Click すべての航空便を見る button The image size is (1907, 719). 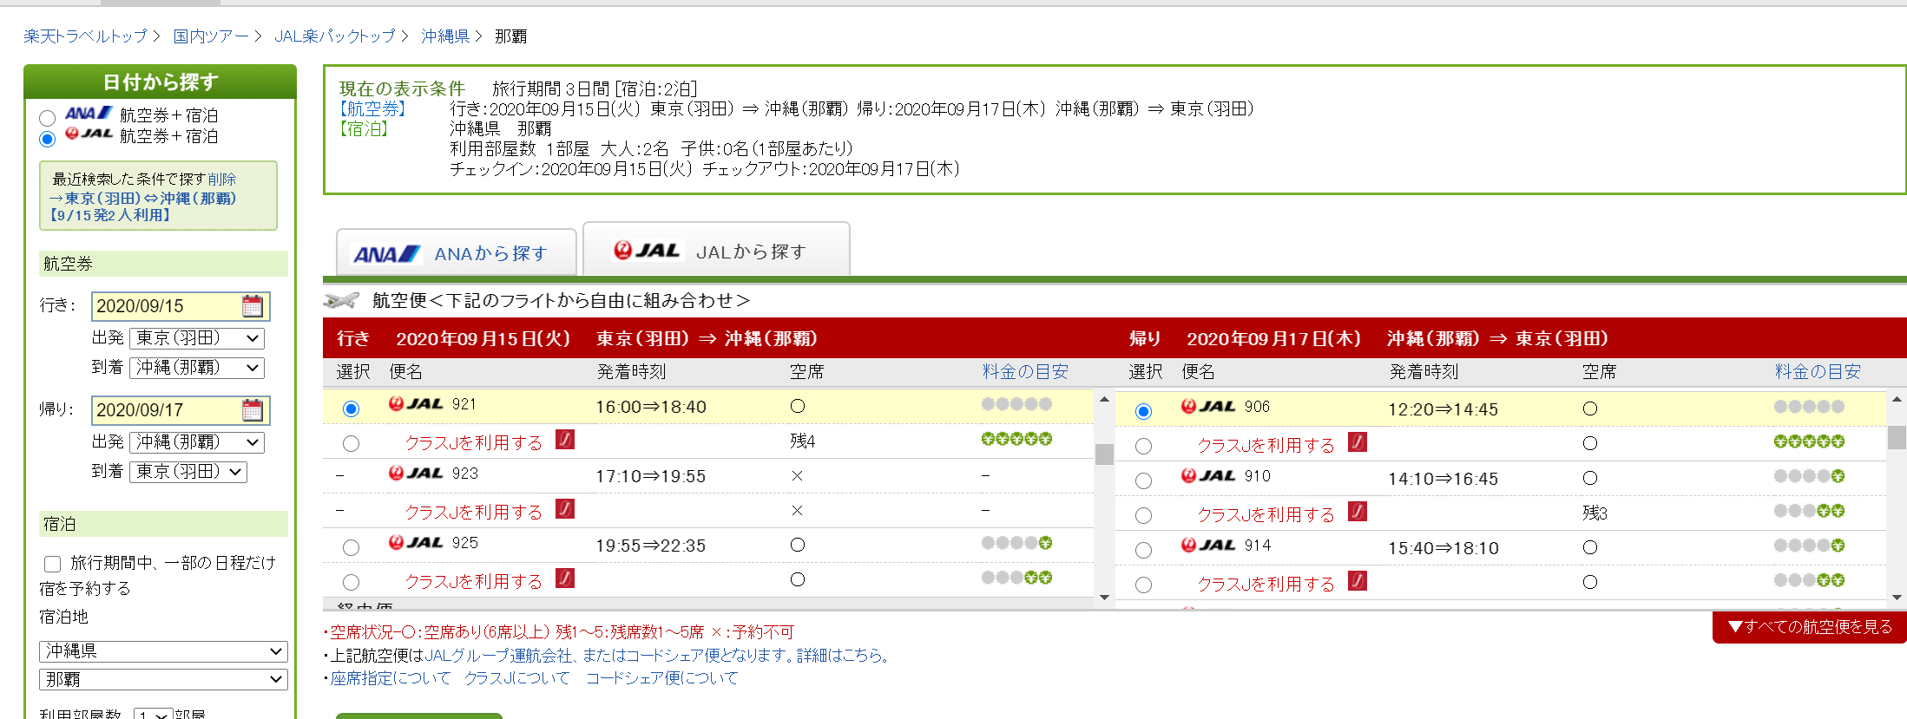1810,627
